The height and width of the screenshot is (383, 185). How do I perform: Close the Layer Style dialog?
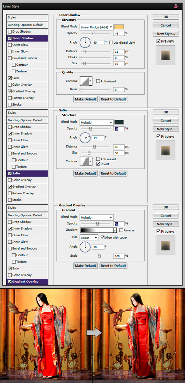click(176, 6)
